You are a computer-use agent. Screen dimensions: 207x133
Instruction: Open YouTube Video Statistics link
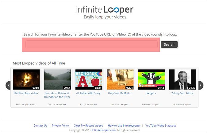(x=160, y=125)
